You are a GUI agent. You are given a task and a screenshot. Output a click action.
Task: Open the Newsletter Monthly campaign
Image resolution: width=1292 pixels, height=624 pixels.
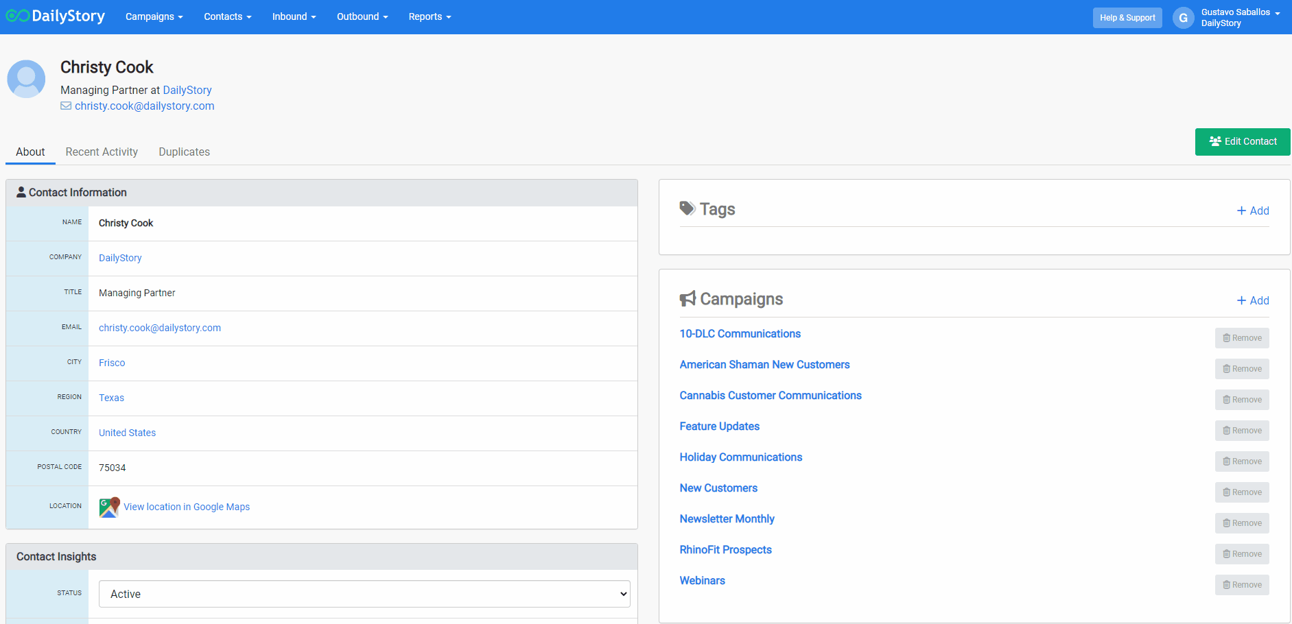click(727, 519)
